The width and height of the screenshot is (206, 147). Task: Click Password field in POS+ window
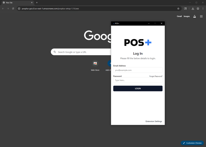click(x=138, y=80)
